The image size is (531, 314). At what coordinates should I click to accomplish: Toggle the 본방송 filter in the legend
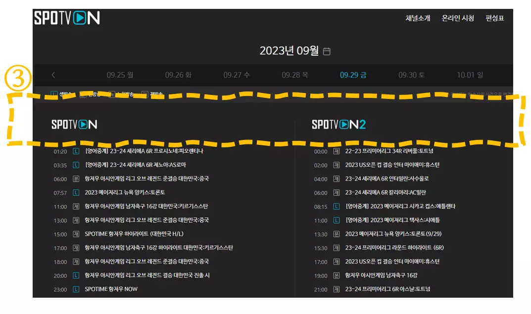[92, 93]
